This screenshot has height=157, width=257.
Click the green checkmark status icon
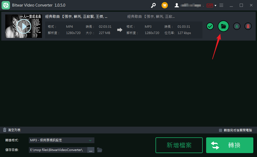tap(210, 26)
